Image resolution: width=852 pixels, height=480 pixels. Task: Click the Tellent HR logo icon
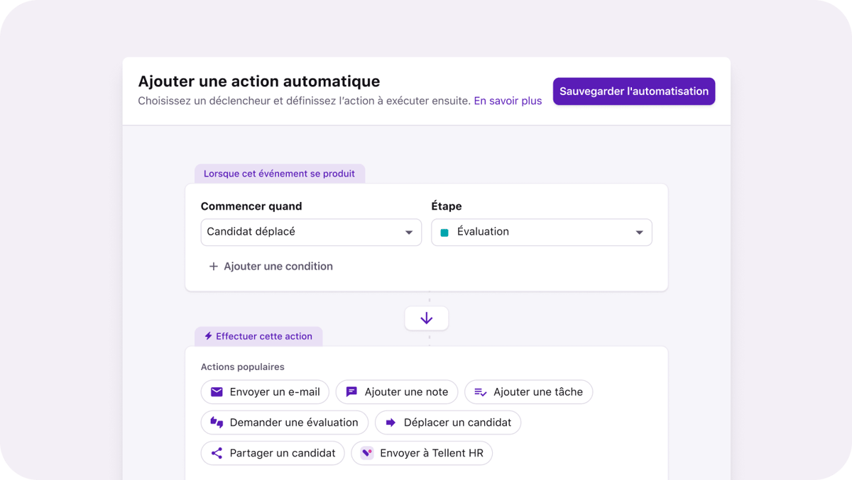click(x=367, y=452)
